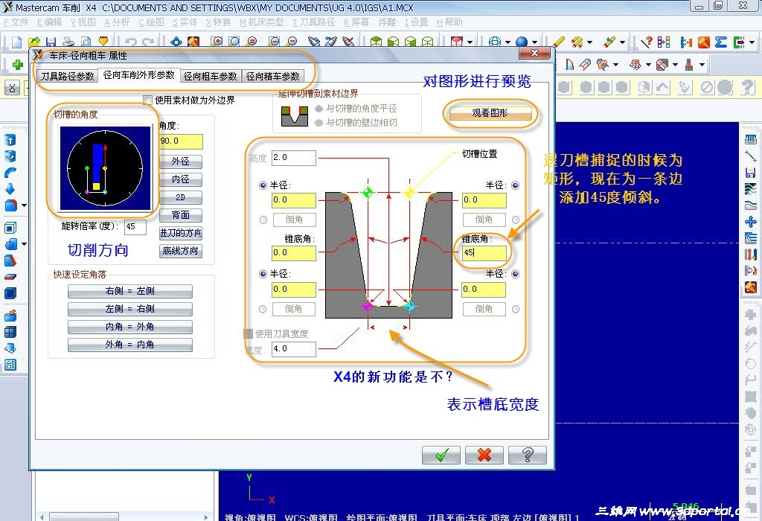This screenshot has width=762, height=521.
Task: Switch to 径向精车参数 tab
Action: tap(272, 77)
